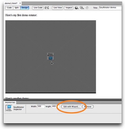Click the Visual Aids eye icon
The width and height of the screenshot is (125, 129).
click(x=82, y=8)
